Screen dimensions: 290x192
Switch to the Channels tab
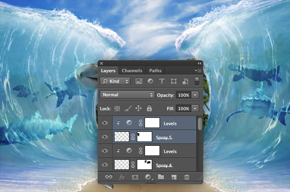[x=132, y=71]
